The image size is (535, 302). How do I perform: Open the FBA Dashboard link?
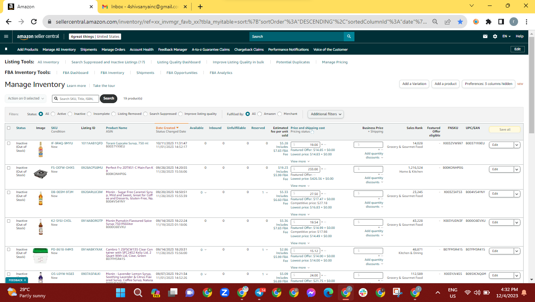76,73
